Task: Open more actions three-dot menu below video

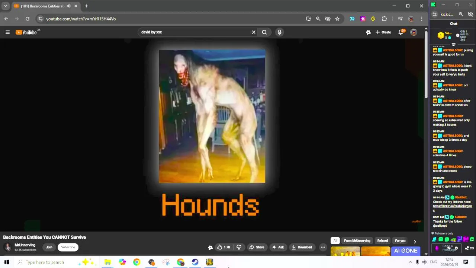Action: (323, 247)
